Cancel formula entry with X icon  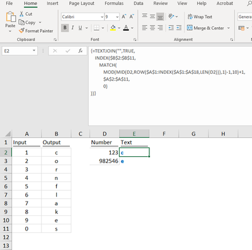pos(55,51)
